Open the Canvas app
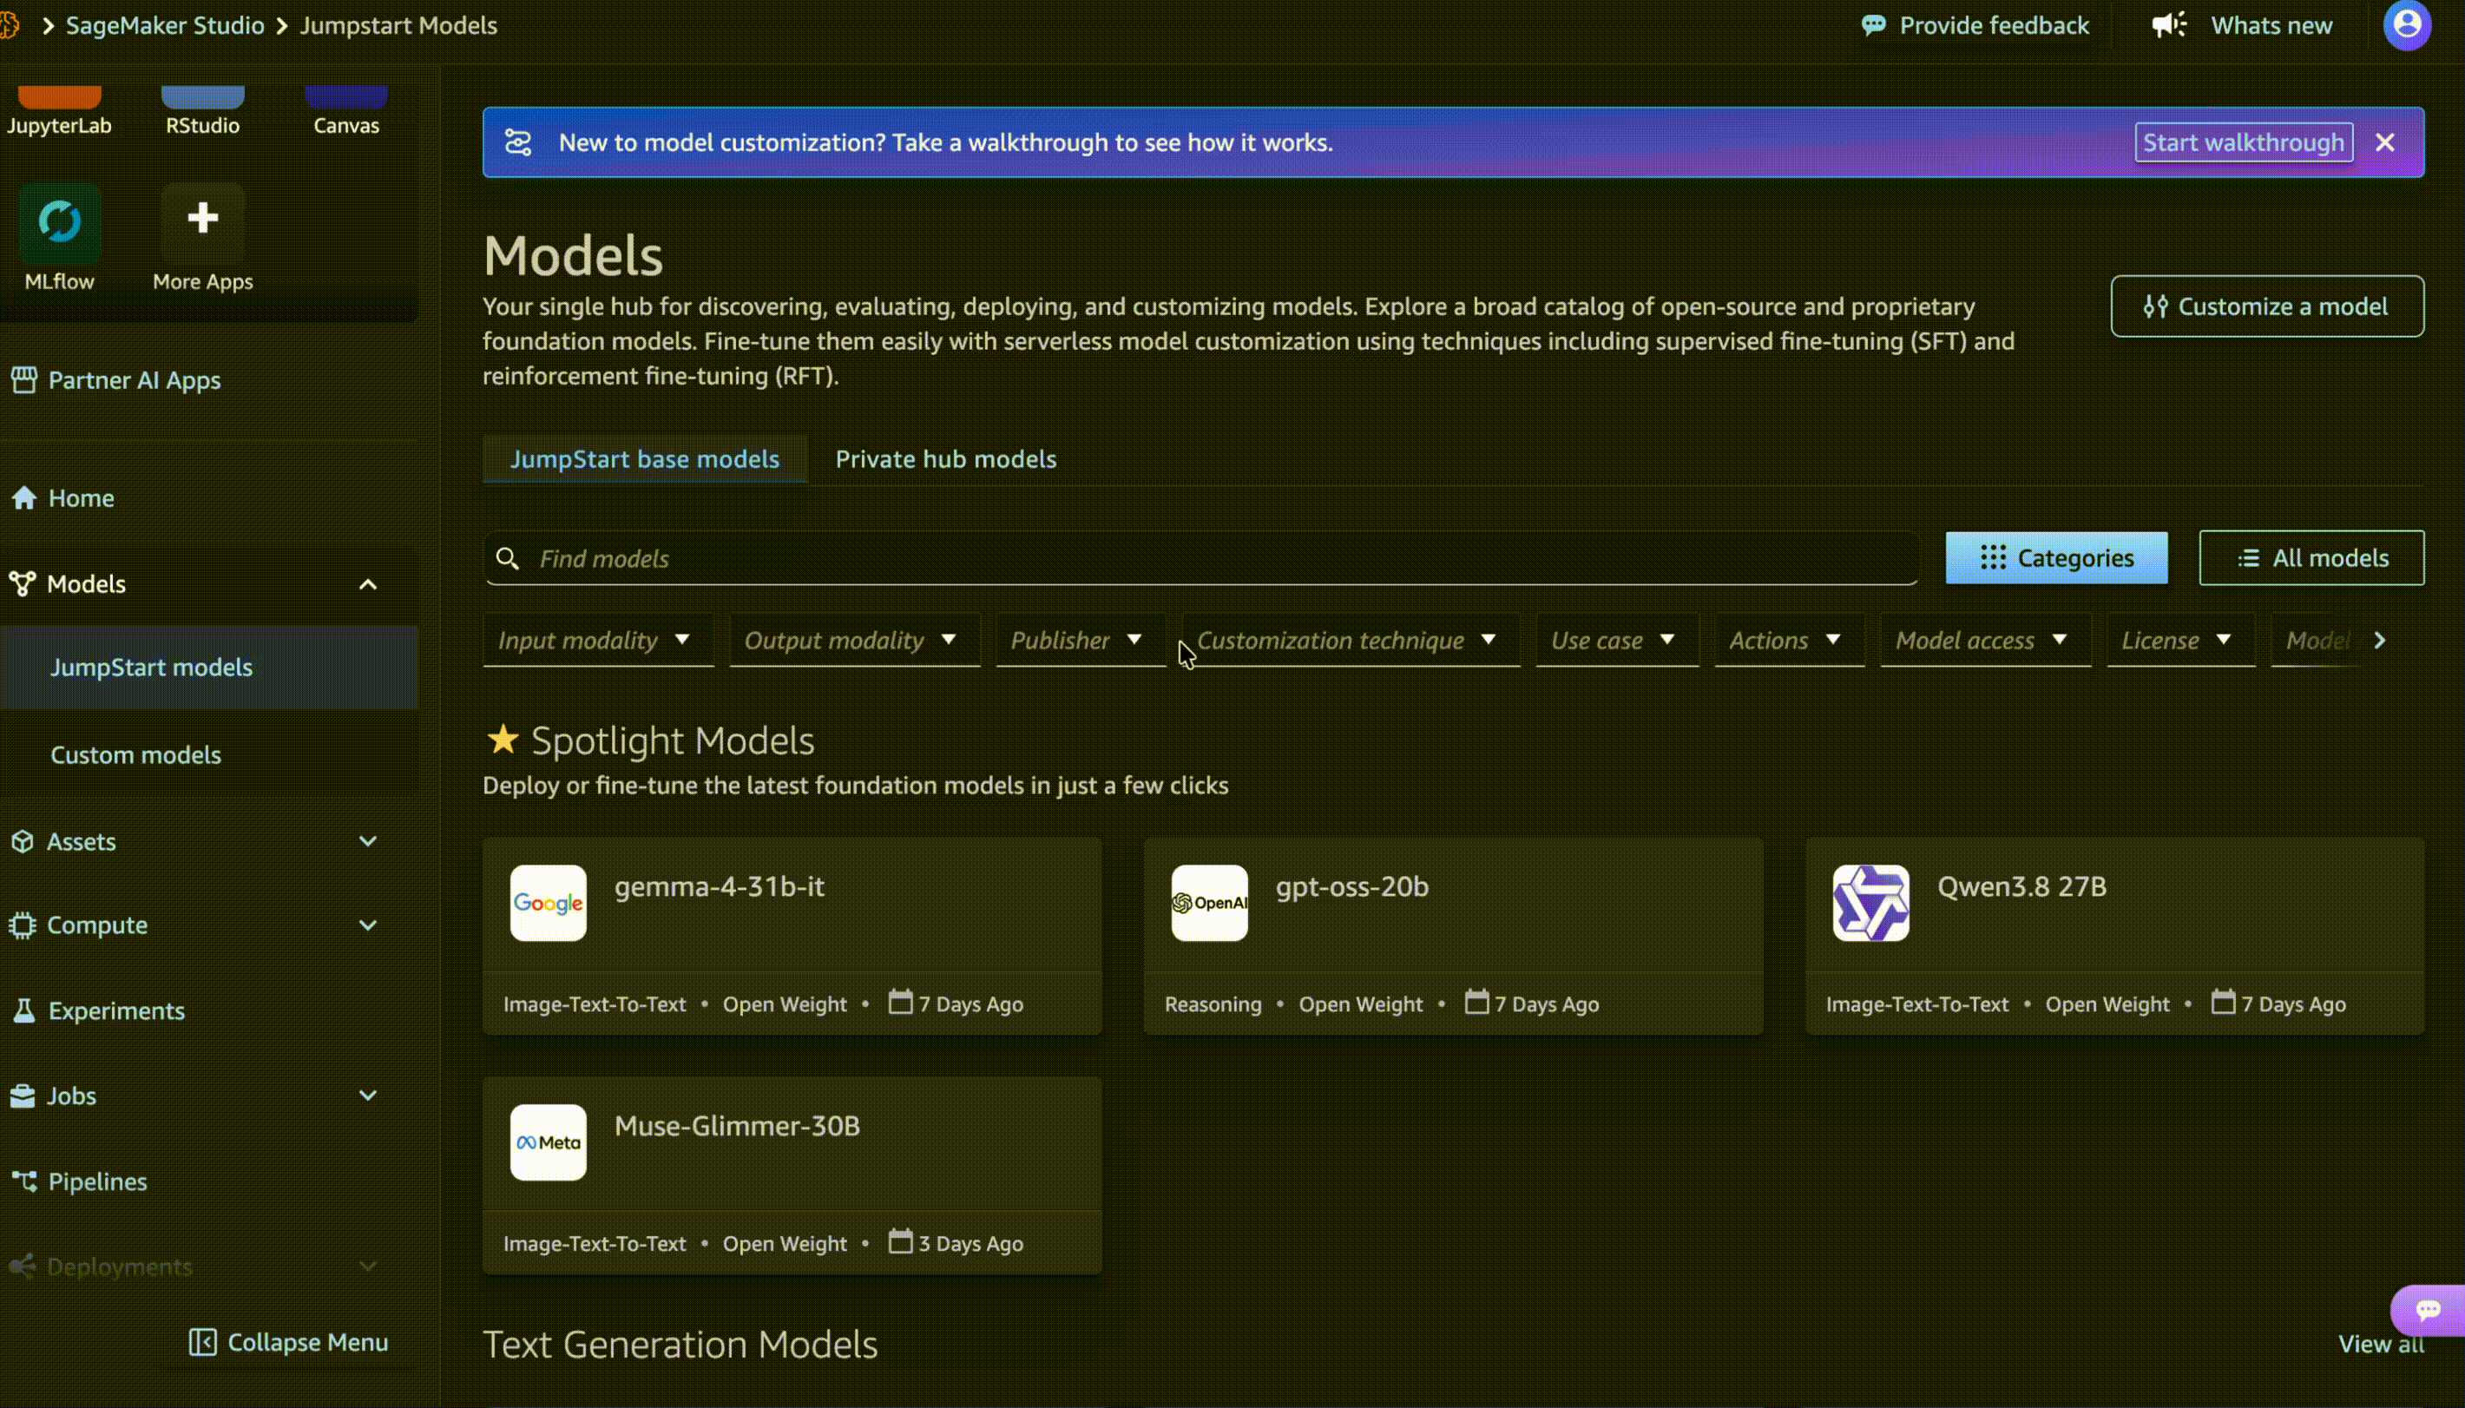The height and width of the screenshot is (1408, 2465). pyautogui.click(x=346, y=111)
